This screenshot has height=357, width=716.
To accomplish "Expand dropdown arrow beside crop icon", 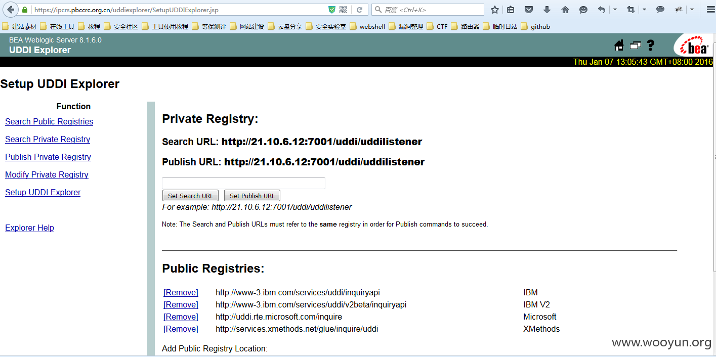I will (644, 10).
